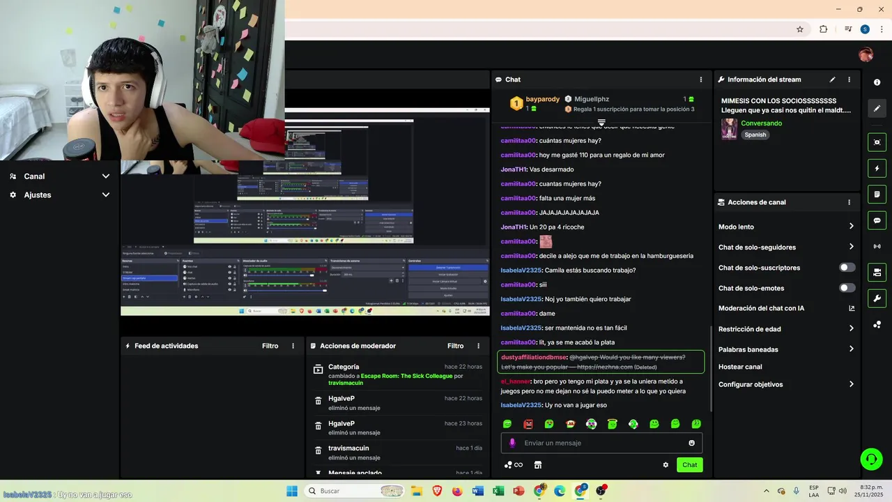This screenshot has height=502, width=892.
Task: Open the browser extensions puzzle icon
Action: [823, 29]
